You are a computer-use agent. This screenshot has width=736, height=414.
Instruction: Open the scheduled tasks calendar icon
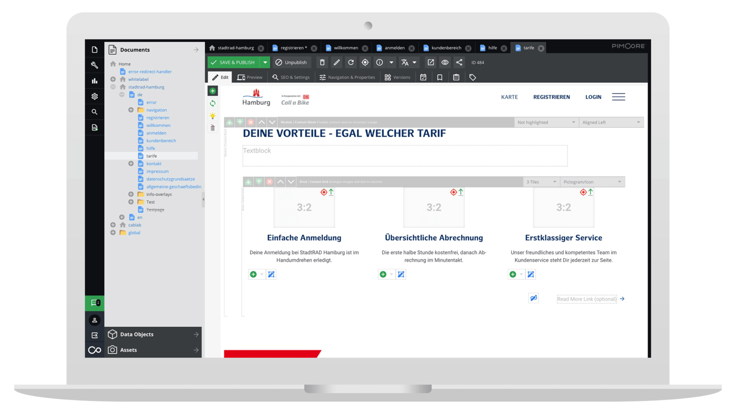coord(423,77)
